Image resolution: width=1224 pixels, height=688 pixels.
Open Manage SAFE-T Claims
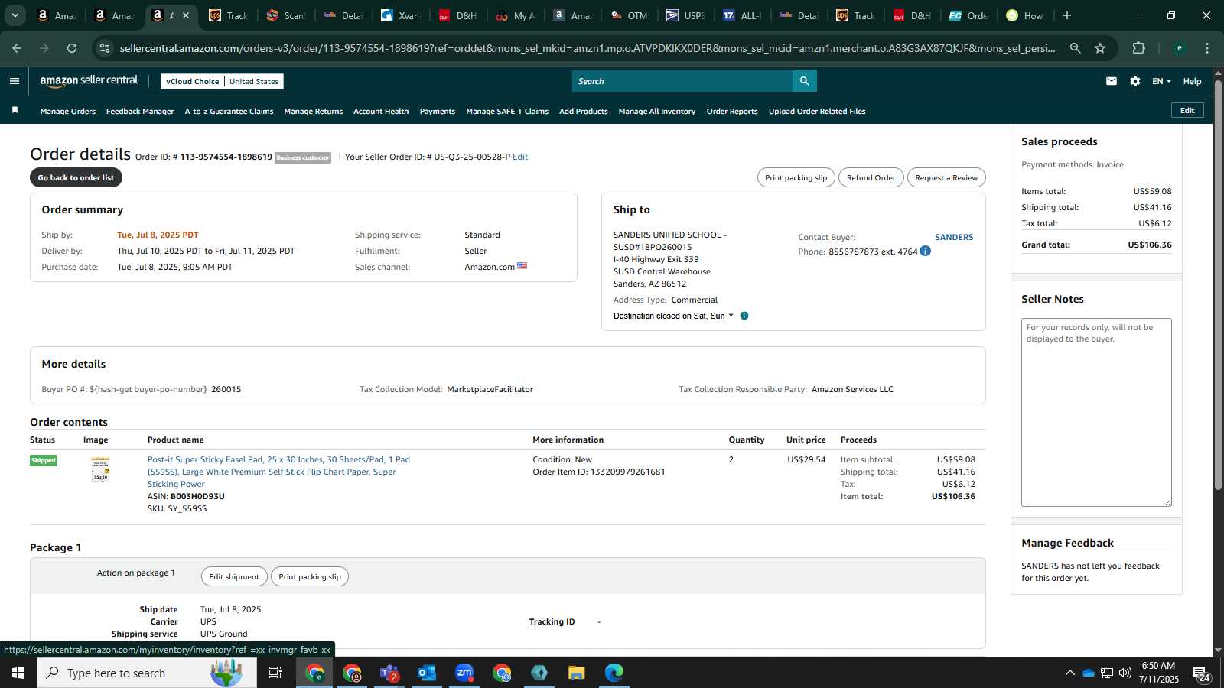[x=507, y=112]
